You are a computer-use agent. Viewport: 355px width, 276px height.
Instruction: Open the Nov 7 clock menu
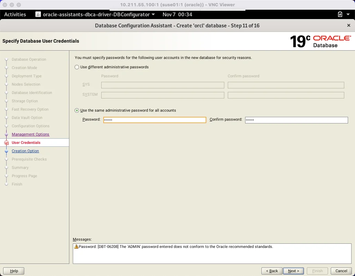click(x=177, y=15)
